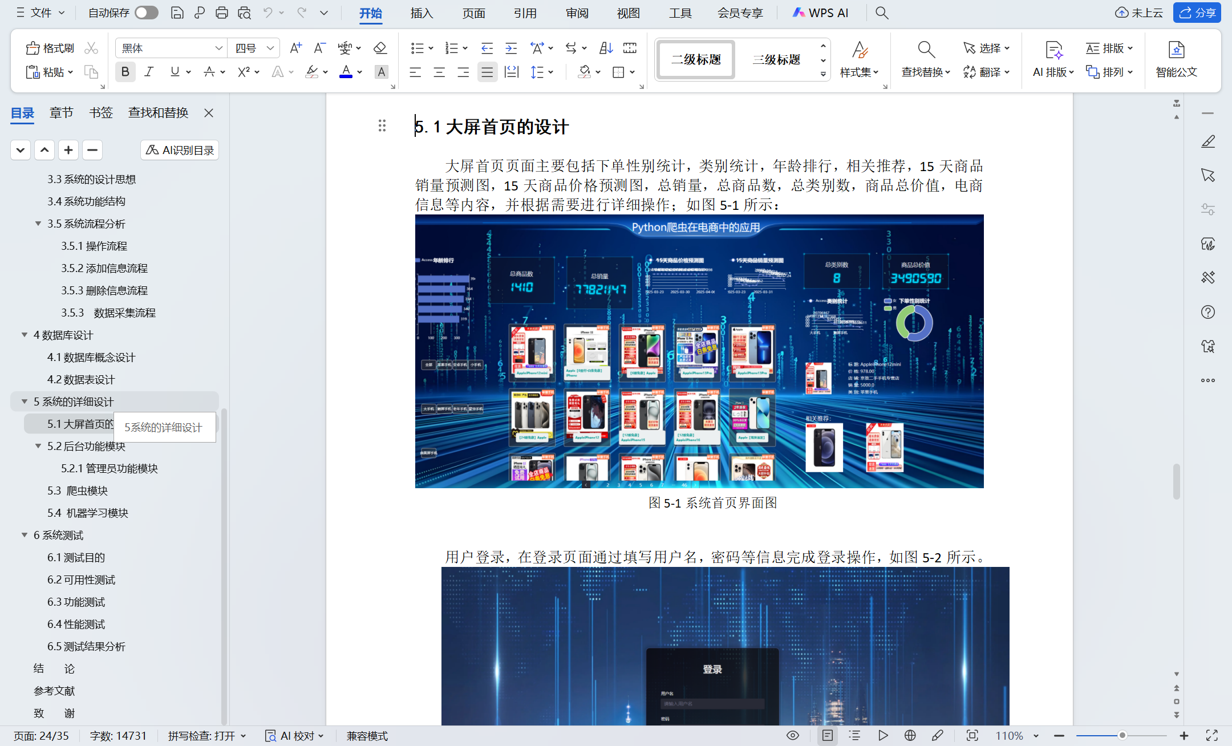
Task: Open the 样式集 style set menu
Action: (x=860, y=59)
